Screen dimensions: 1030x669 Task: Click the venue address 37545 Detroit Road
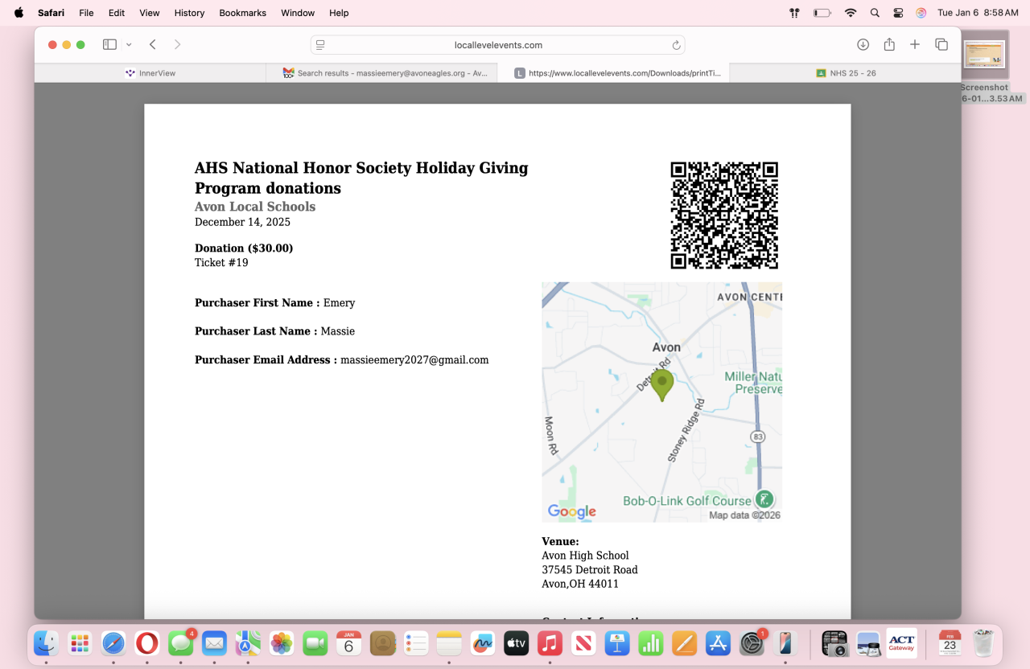click(x=590, y=570)
